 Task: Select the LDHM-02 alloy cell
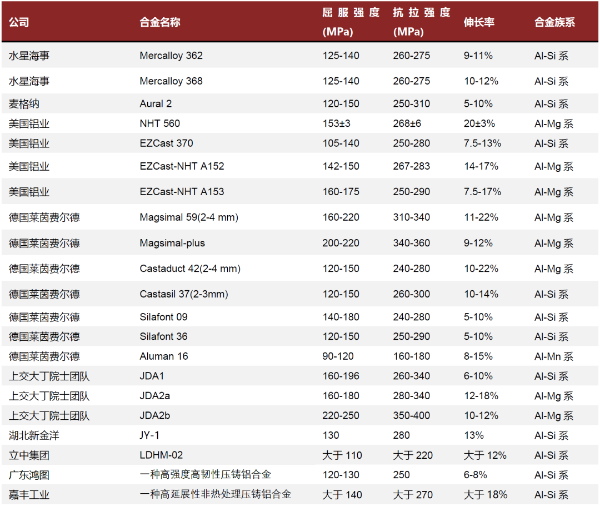[161, 455]
